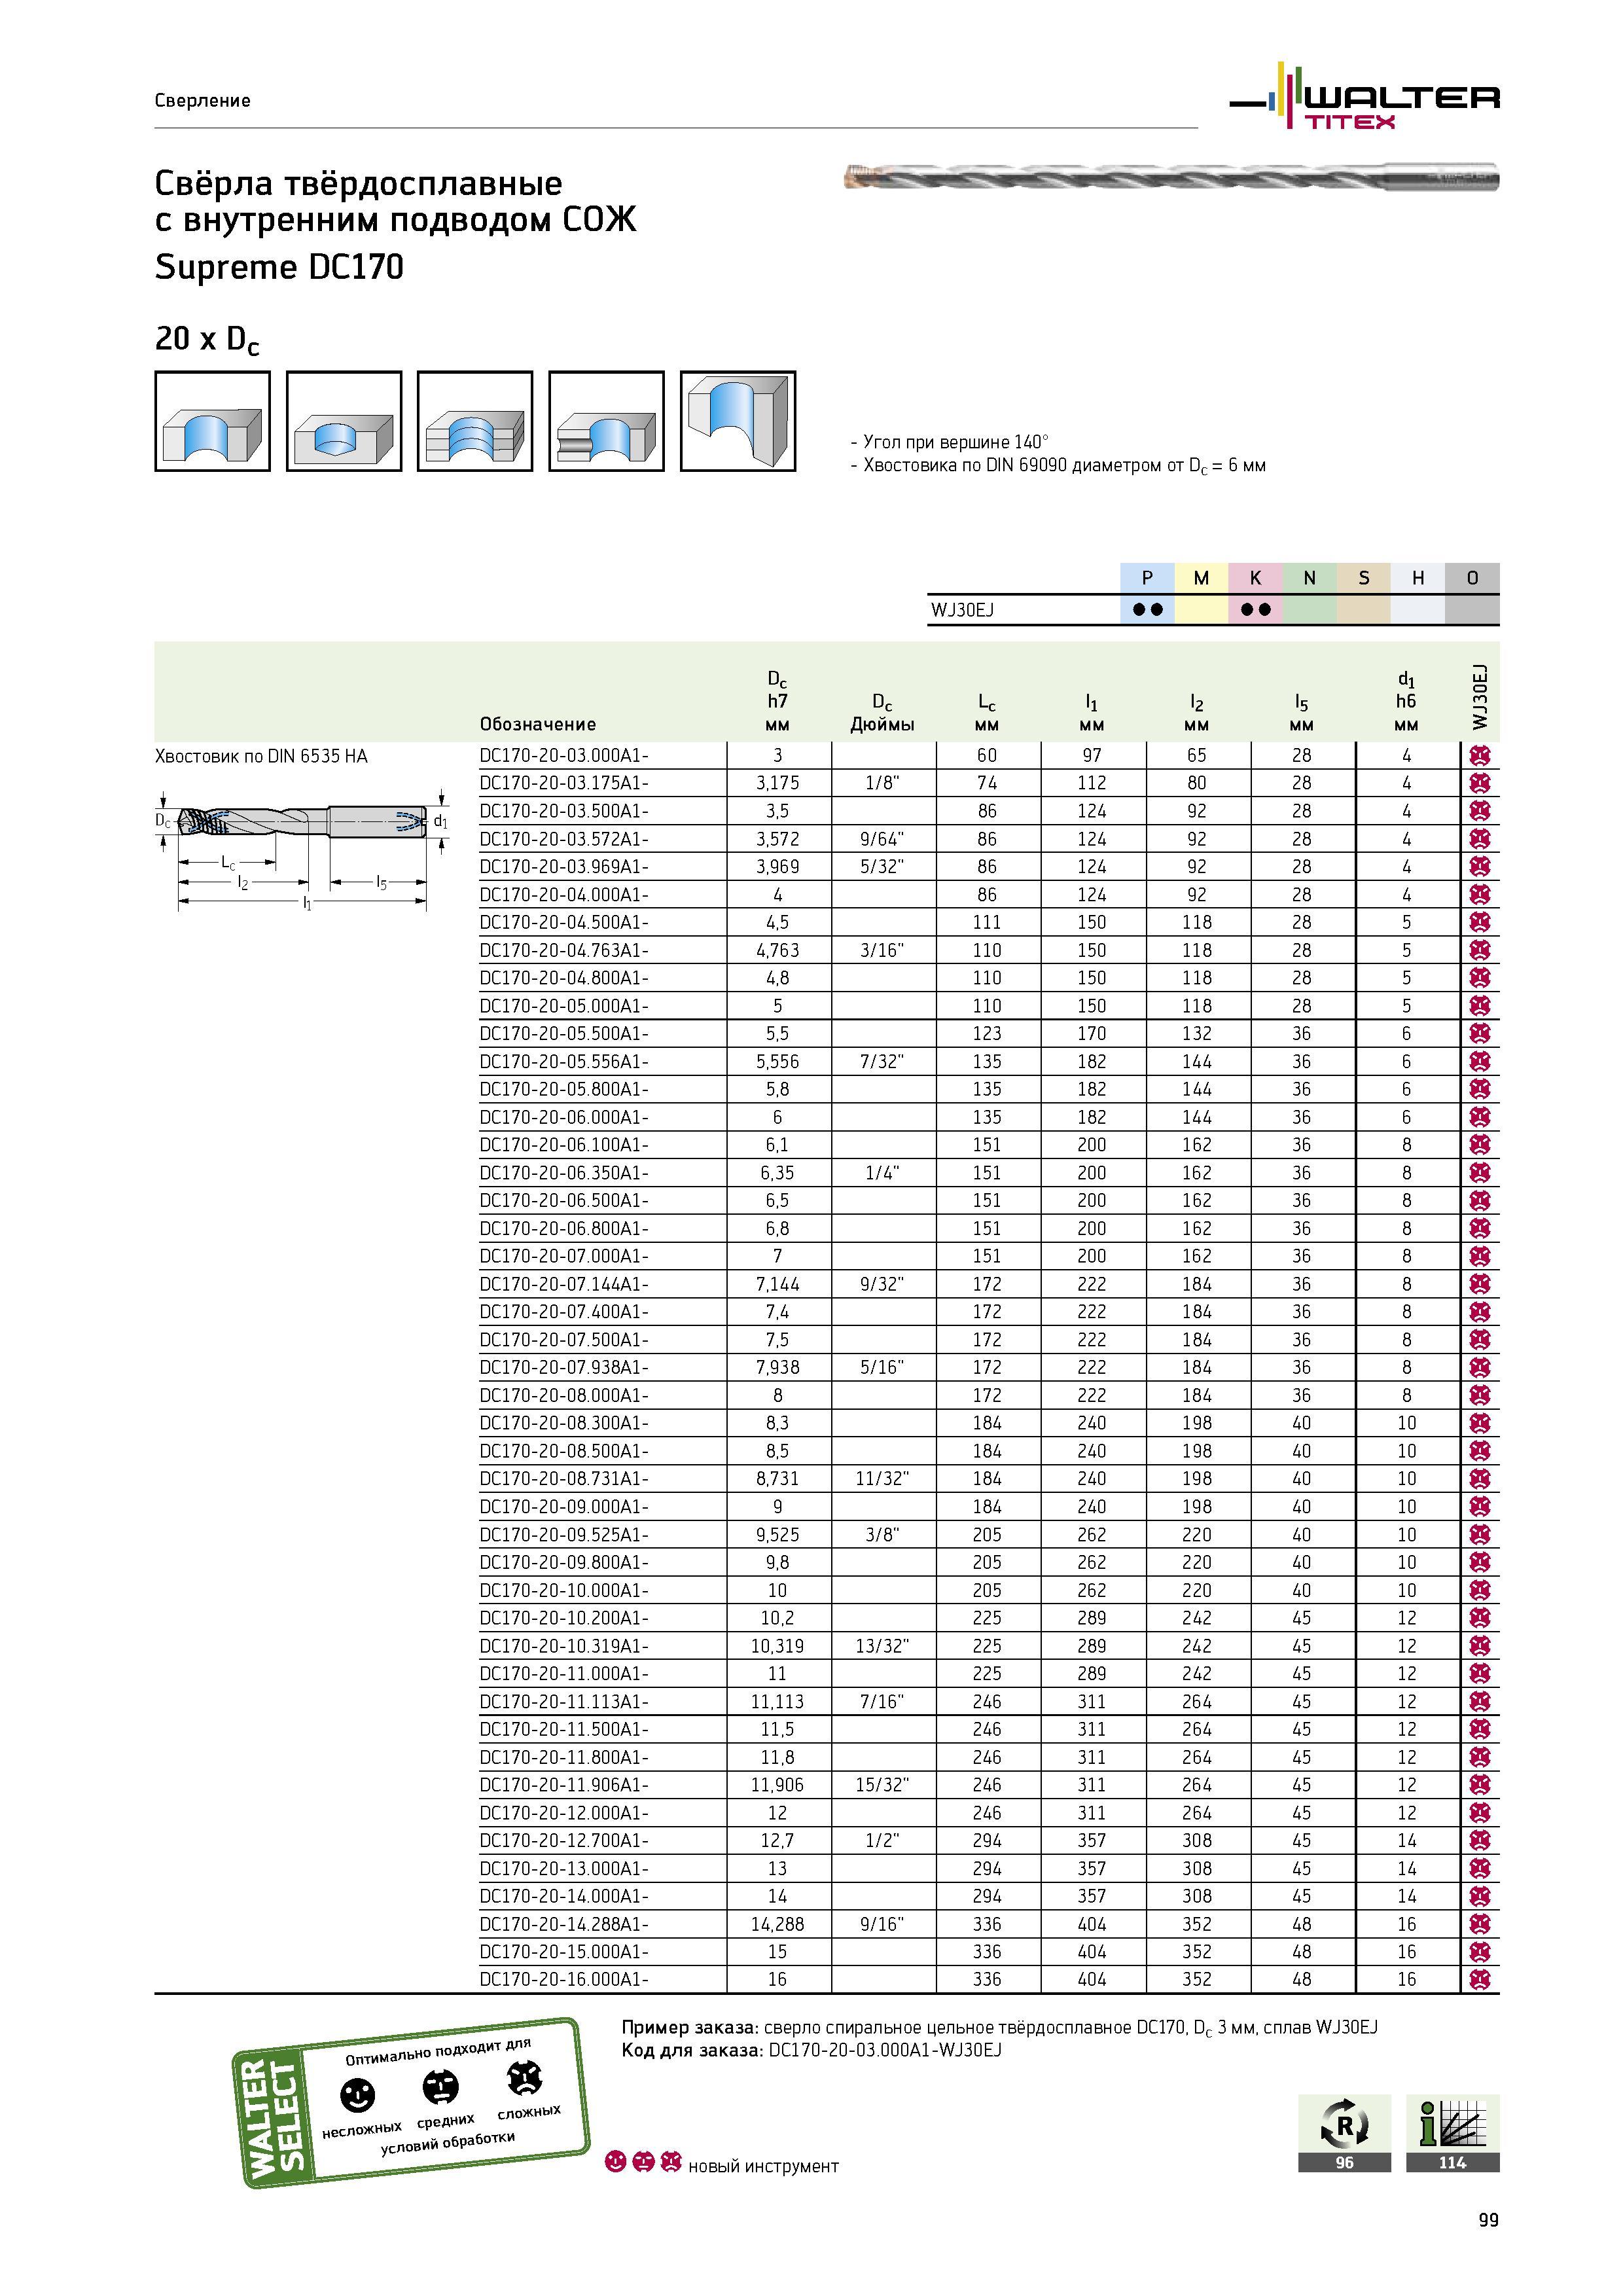The width and height of the screenshot is (1623, 2296).
Task: Click the two dots under the P column
Action: 1147,610
